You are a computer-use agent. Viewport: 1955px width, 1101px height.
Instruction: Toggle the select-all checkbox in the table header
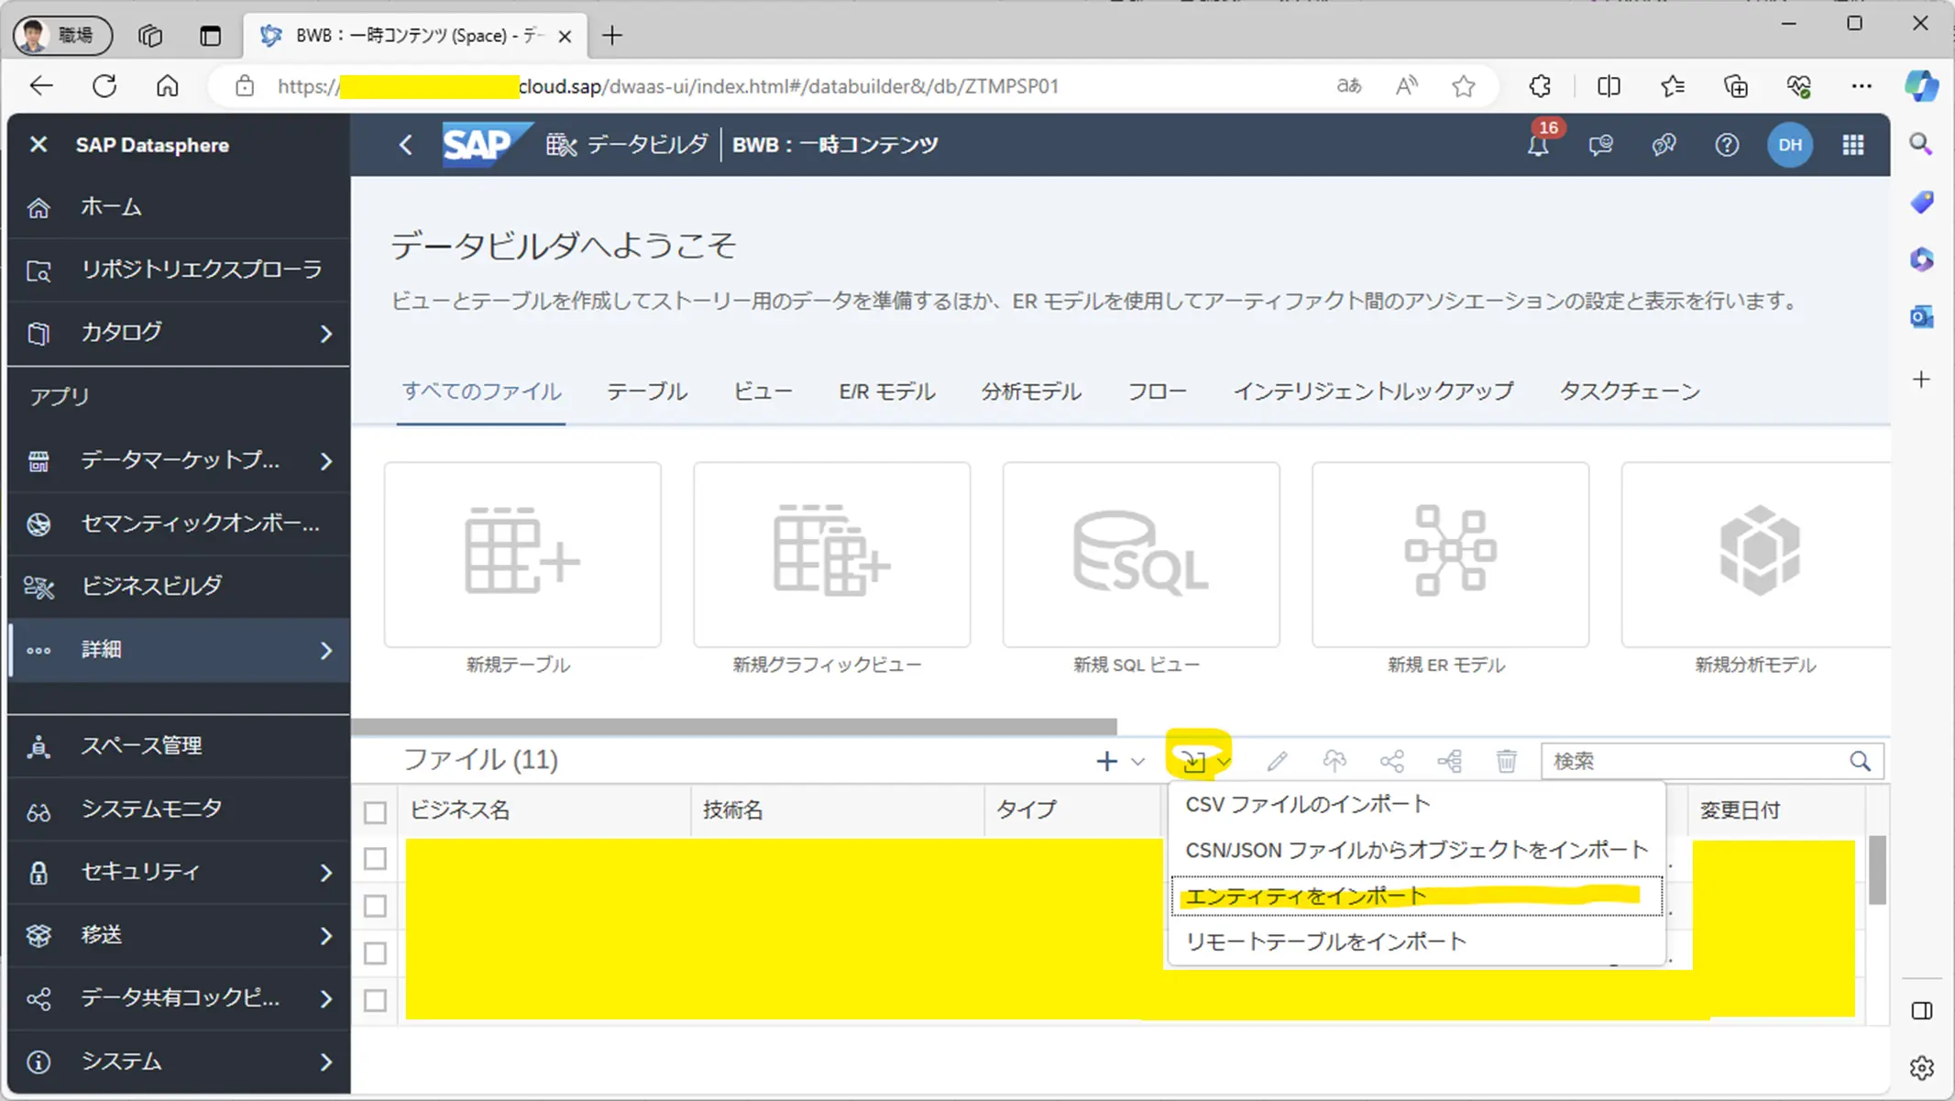point(375,812)
